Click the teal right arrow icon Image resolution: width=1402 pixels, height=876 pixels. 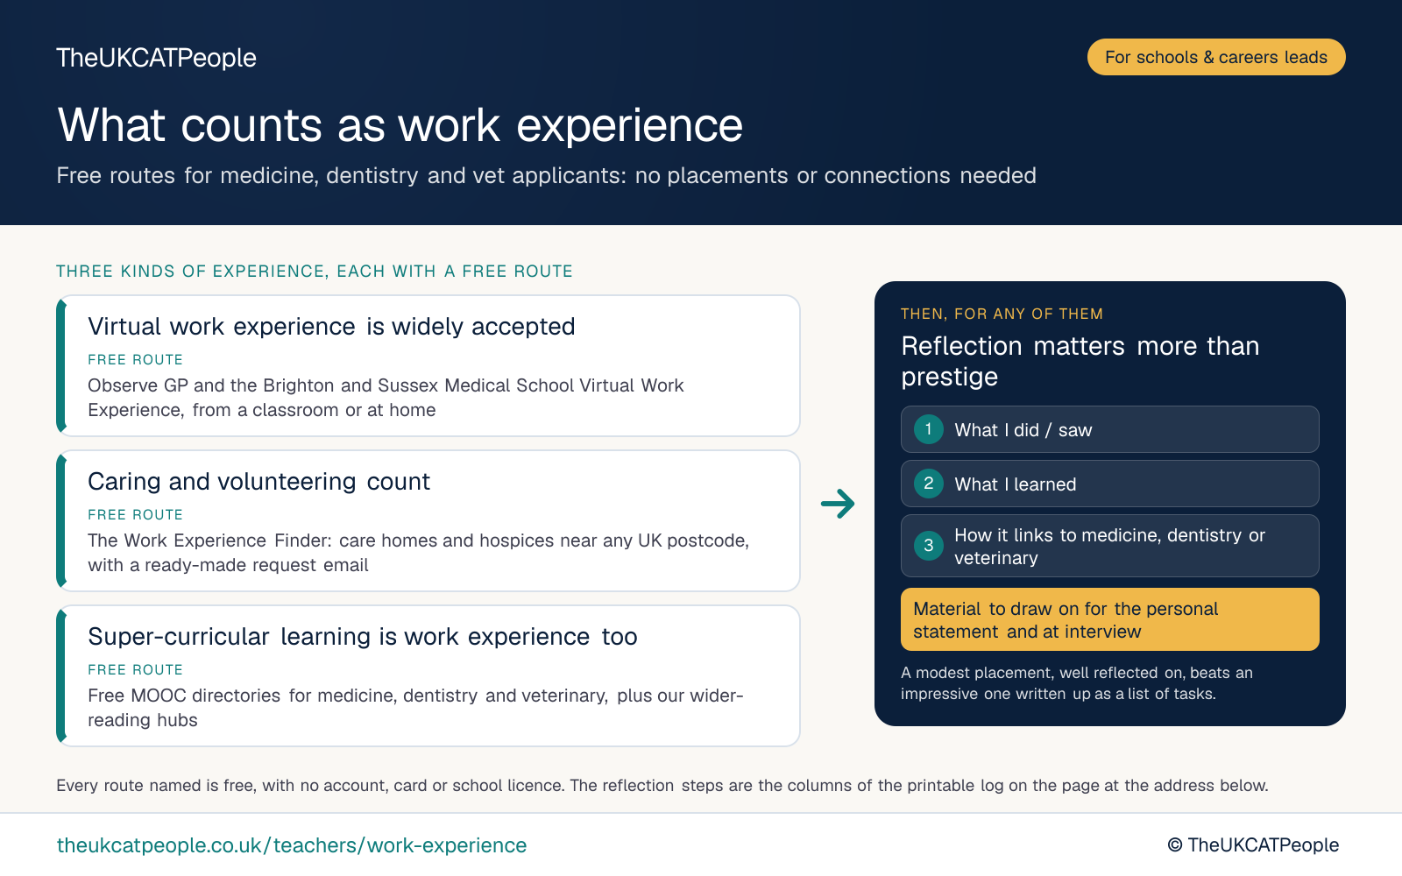[838, 504]
